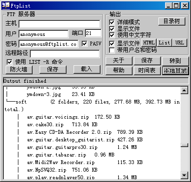The image size is (191, 182).
Task: Click the 密码 password input field
Action: (49, 44)
